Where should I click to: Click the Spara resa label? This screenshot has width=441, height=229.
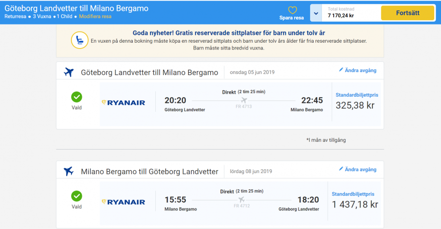click(x=292, y=18)
